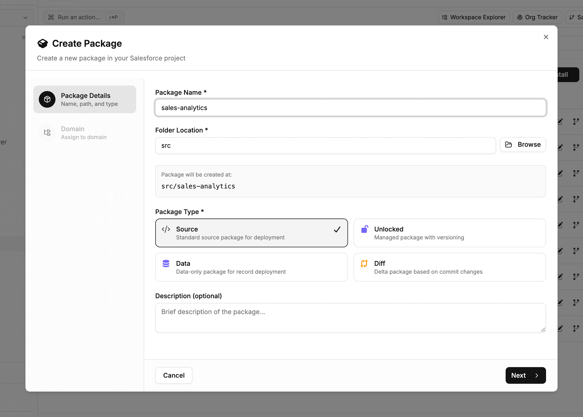Click the src/sales-analytics path text

198,186
